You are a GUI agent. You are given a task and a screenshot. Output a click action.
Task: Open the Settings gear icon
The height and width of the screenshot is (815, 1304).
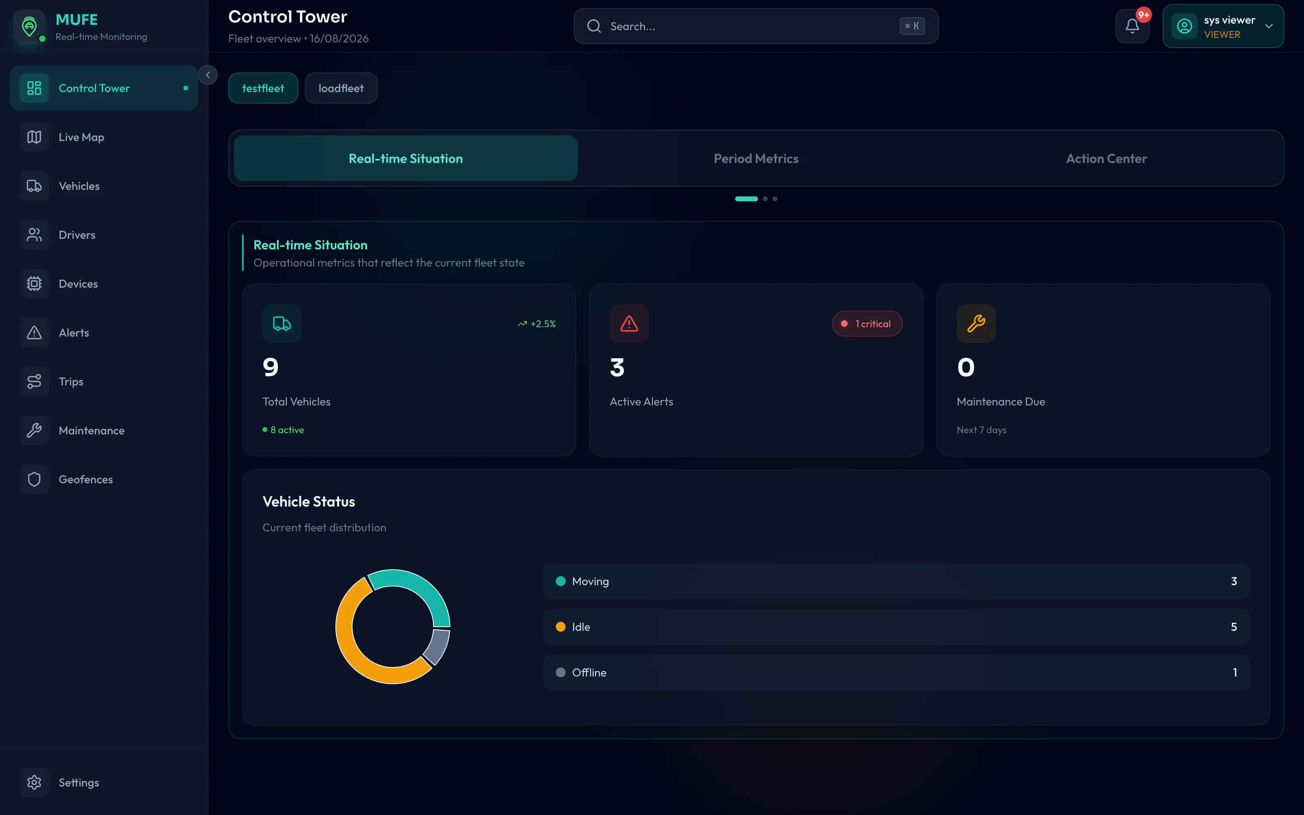point(34,782)
